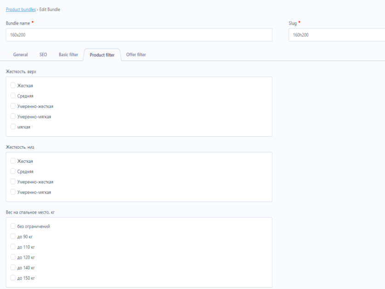Click the Slug field label
385x289 pixels.
[293, 23]
